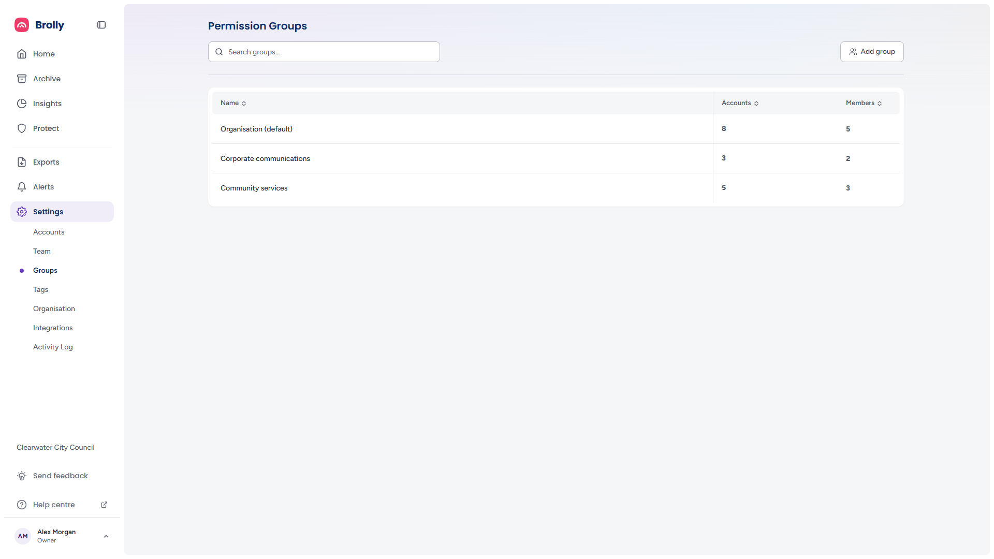Click accounts count 5 for Community services
The image size is (994, 559).
724,187
